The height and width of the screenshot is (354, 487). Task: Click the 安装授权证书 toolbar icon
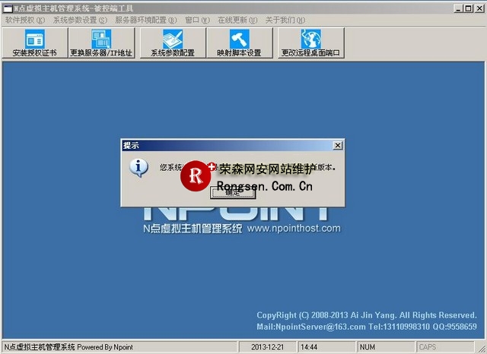35,40
